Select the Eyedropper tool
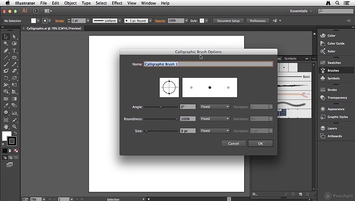 point(6,106)
